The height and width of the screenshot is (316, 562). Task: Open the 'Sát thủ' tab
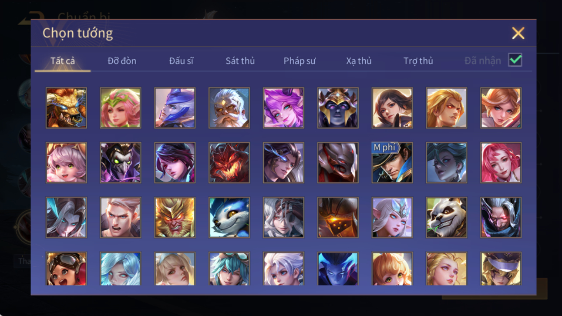(240, 61)
